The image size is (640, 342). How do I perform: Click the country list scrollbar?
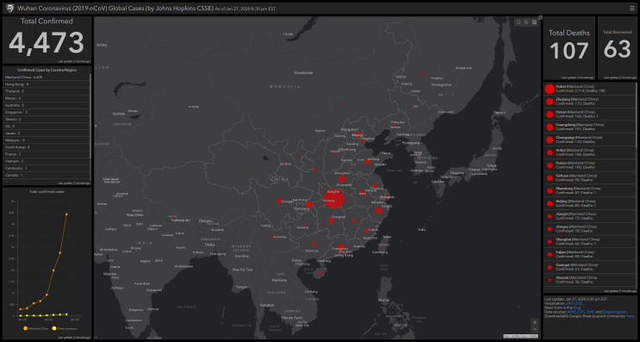[90, 116]
